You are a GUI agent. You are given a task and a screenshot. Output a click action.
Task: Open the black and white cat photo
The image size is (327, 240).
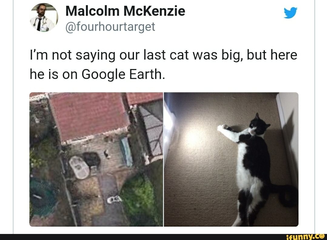[x=231, y=159]
